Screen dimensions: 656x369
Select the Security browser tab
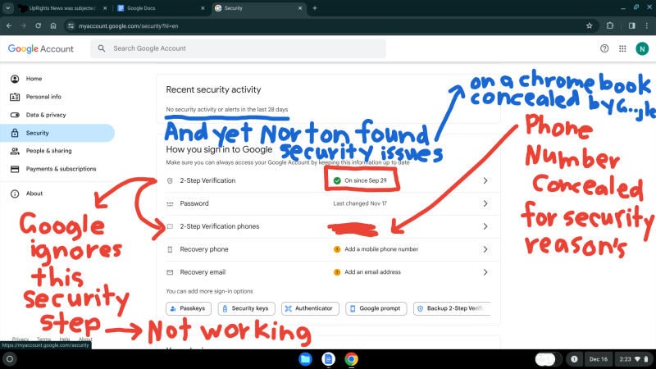pos(258,8)
